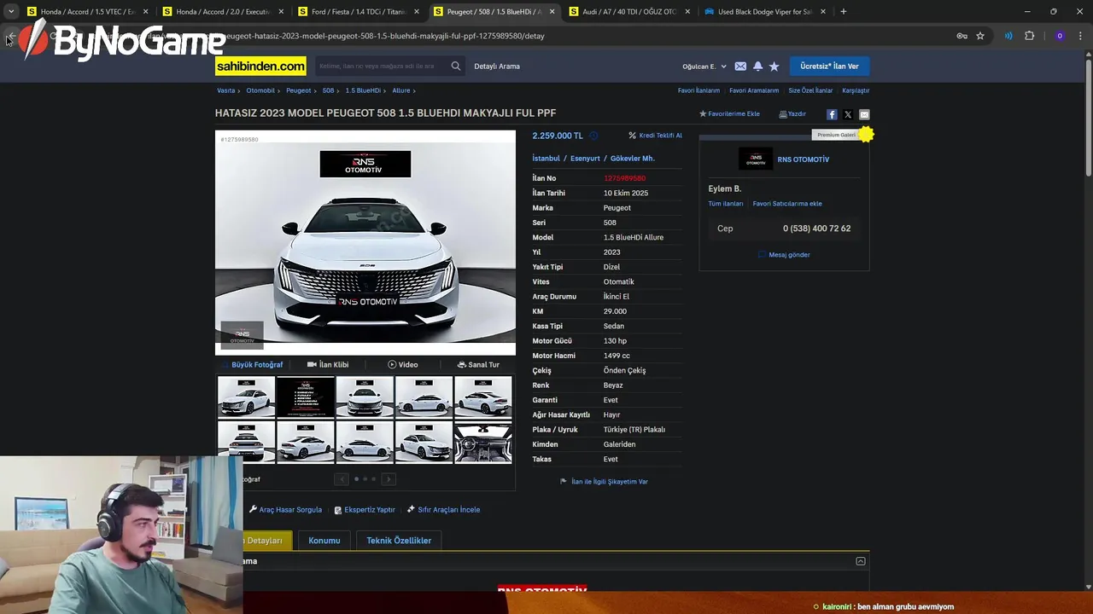Click Detaylı Arama link

click(497, 67)
